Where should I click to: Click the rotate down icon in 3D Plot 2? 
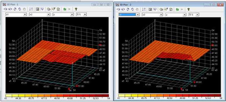click(x=133, y=9)
